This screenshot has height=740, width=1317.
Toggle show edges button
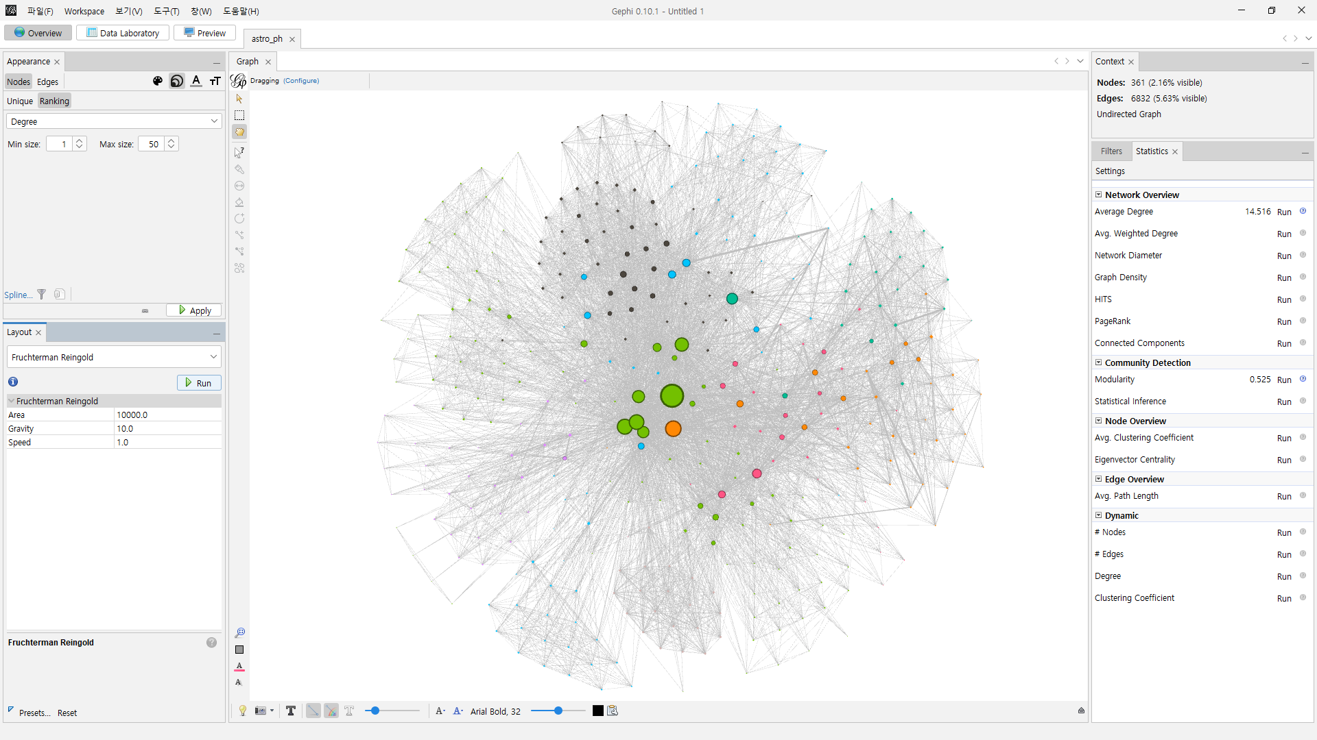click(313, 711)
